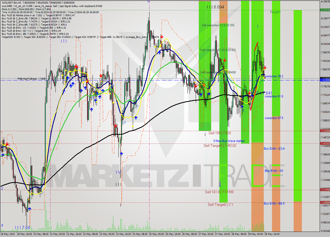330x237 pixels.
Task: Click the 7.82800 price tag on axis
Action: tap(325, 80)
